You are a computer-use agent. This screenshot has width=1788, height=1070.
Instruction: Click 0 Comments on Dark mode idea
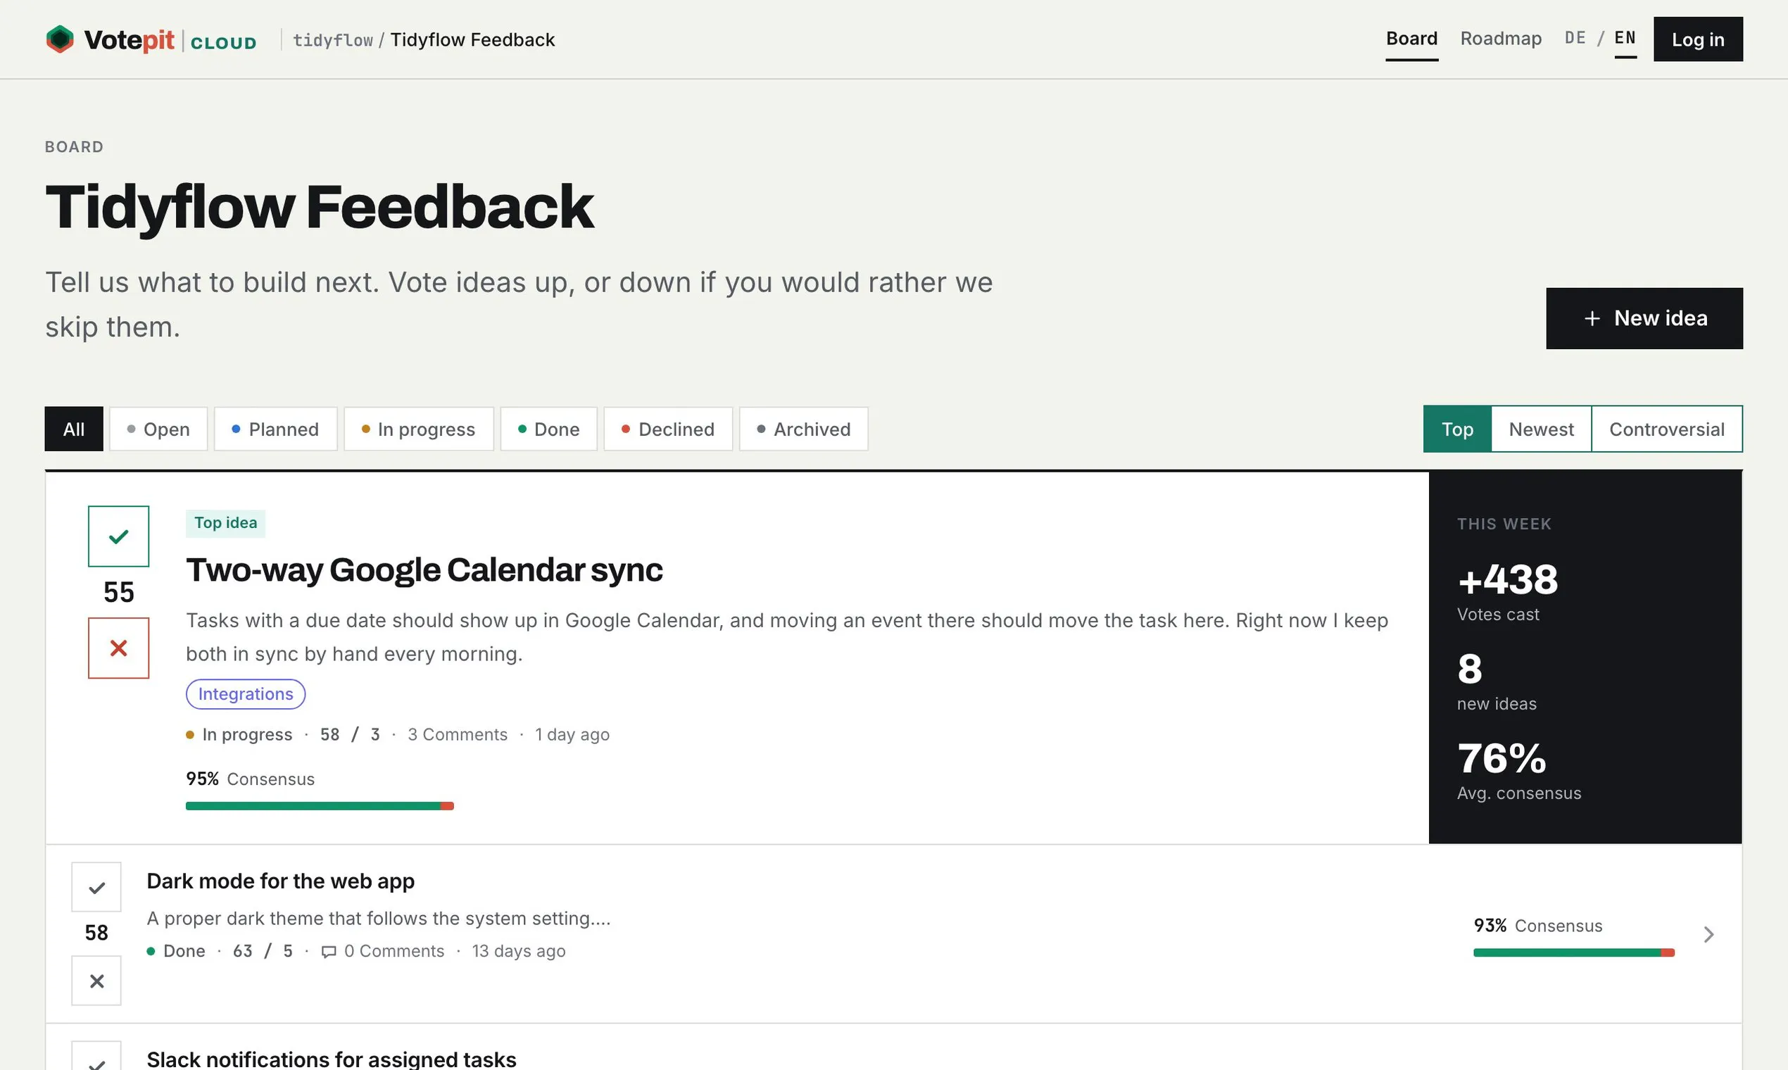point(394,951)
